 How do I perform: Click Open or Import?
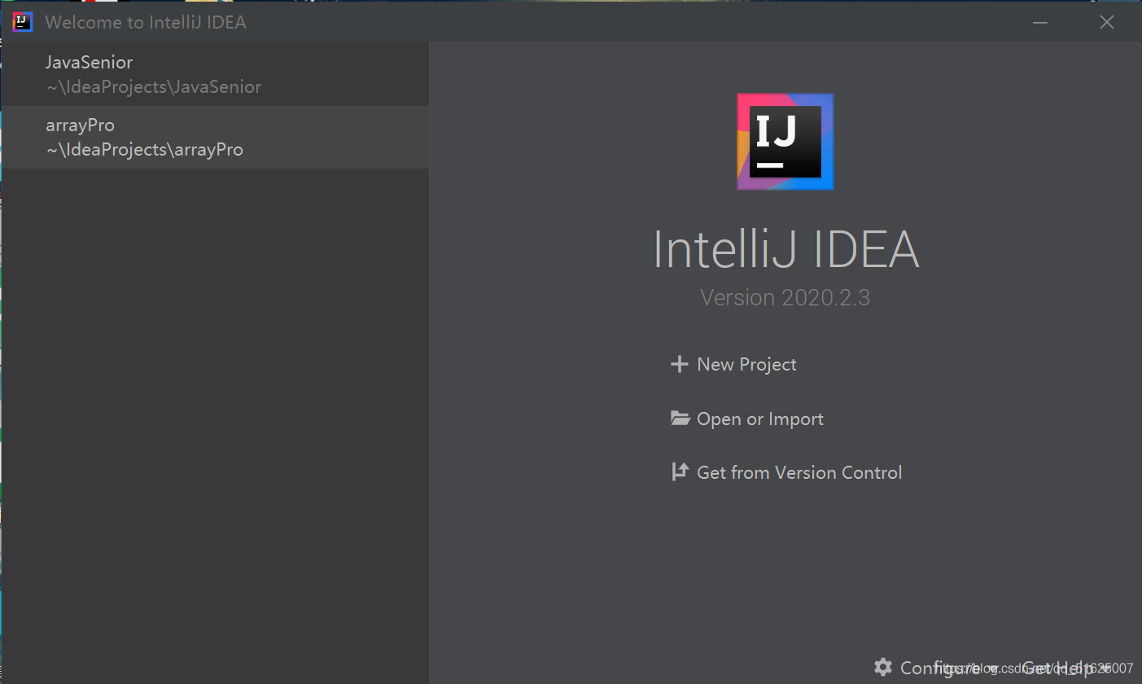[x=759, y=419]
